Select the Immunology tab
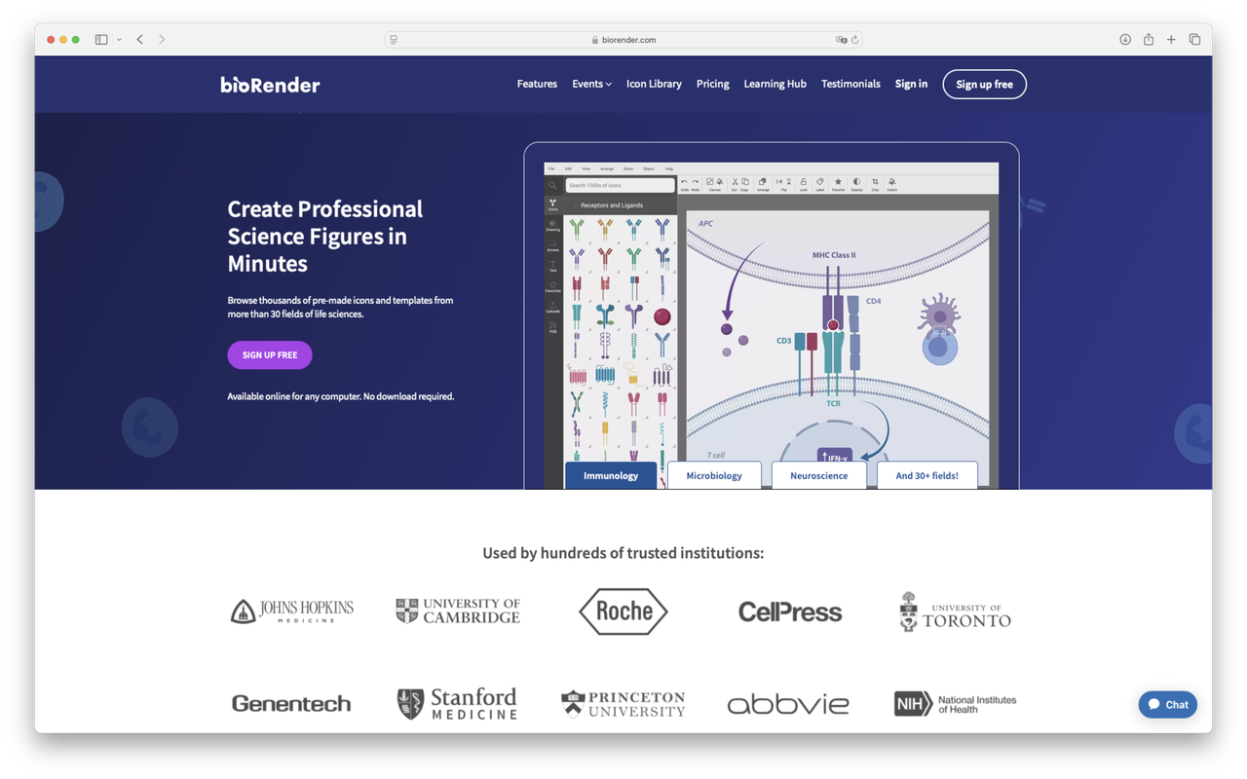This screenshot has height=779, width=1247. pyautogui.click(x=611, y=475)
